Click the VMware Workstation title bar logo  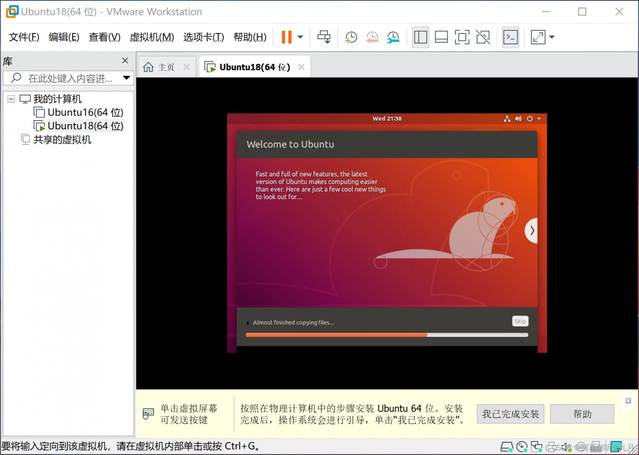pos(12,11)
